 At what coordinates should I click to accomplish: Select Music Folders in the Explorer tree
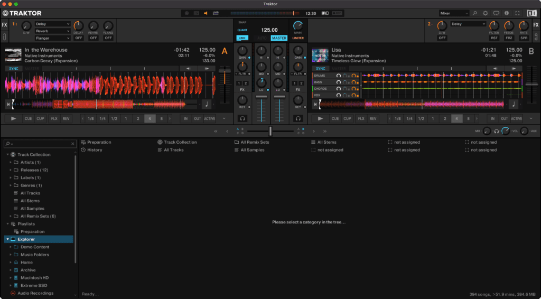(34, 255)
